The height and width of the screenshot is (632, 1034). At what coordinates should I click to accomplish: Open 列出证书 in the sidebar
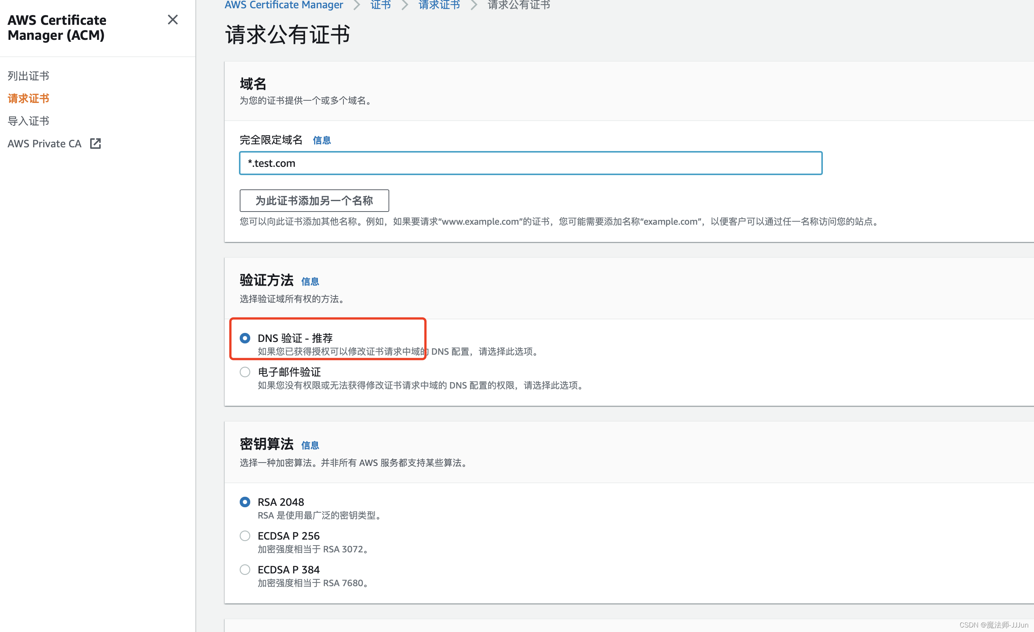(x=29, y=76)
